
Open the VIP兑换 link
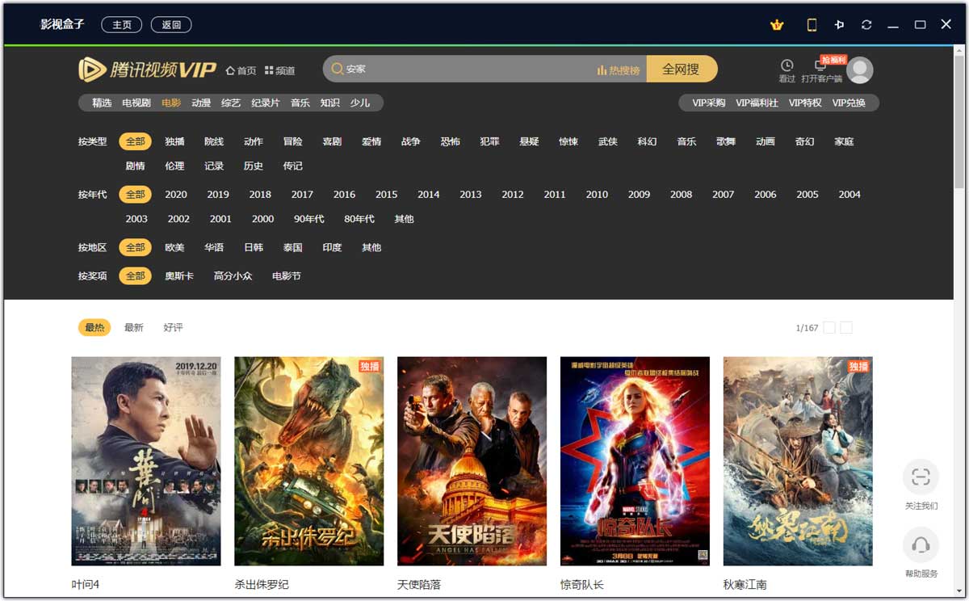[849, 103]
